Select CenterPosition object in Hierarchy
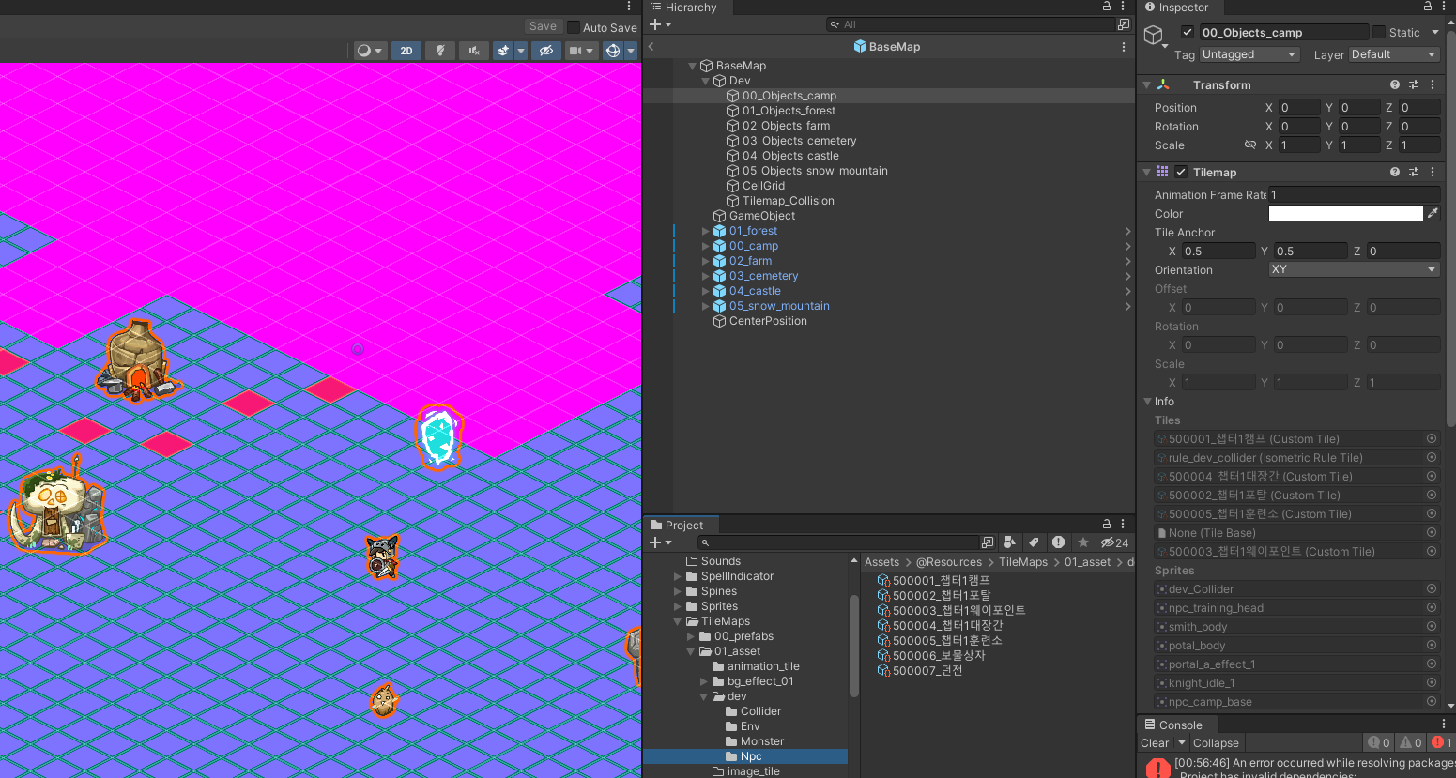This screenshot has width=1456, height=778. [768, 321]
